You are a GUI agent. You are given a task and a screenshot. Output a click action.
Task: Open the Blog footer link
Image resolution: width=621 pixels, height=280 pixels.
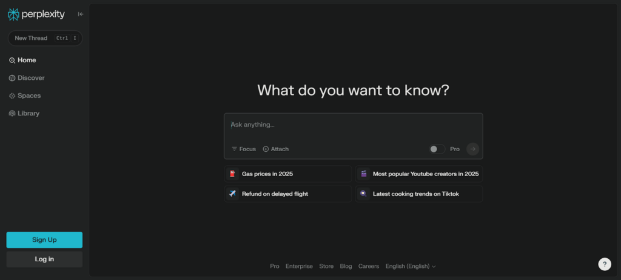coord(346,267)
